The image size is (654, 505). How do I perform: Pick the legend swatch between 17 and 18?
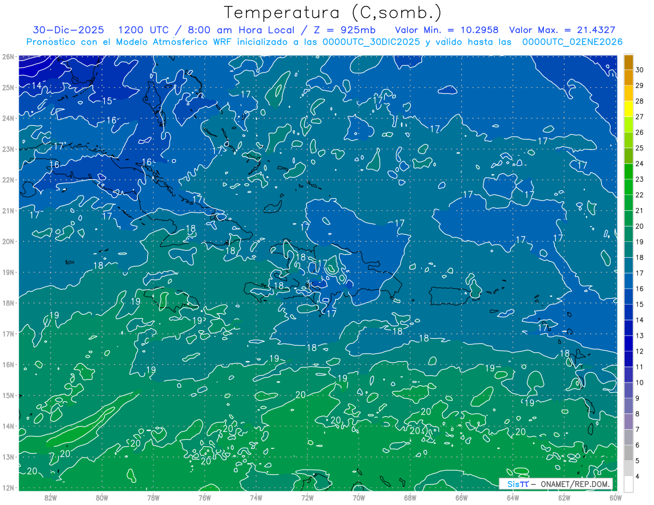pos(628,265)
